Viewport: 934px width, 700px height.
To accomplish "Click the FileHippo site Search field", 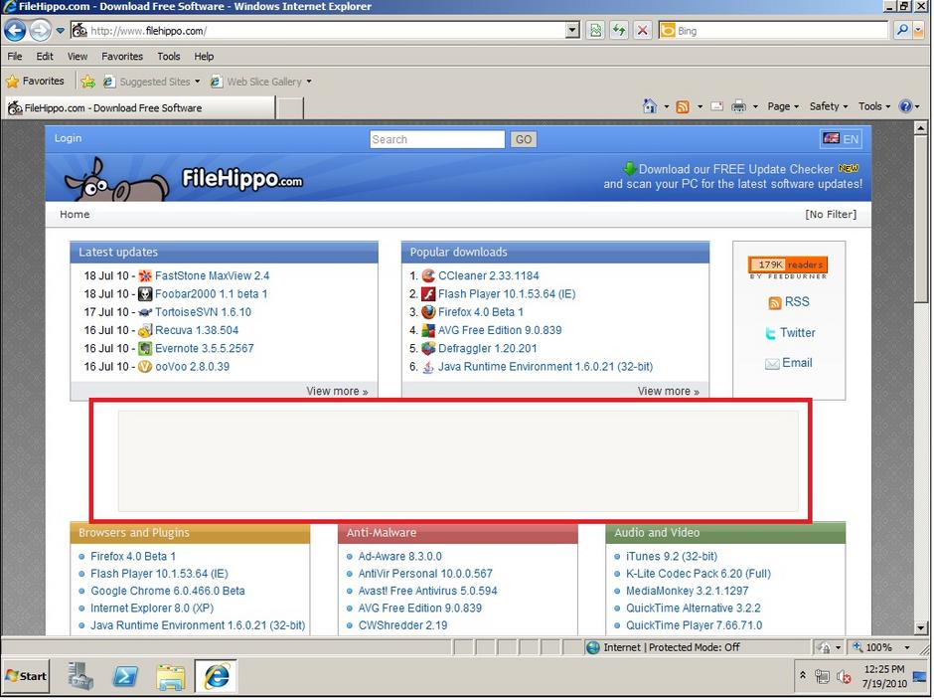I will 437,139.
